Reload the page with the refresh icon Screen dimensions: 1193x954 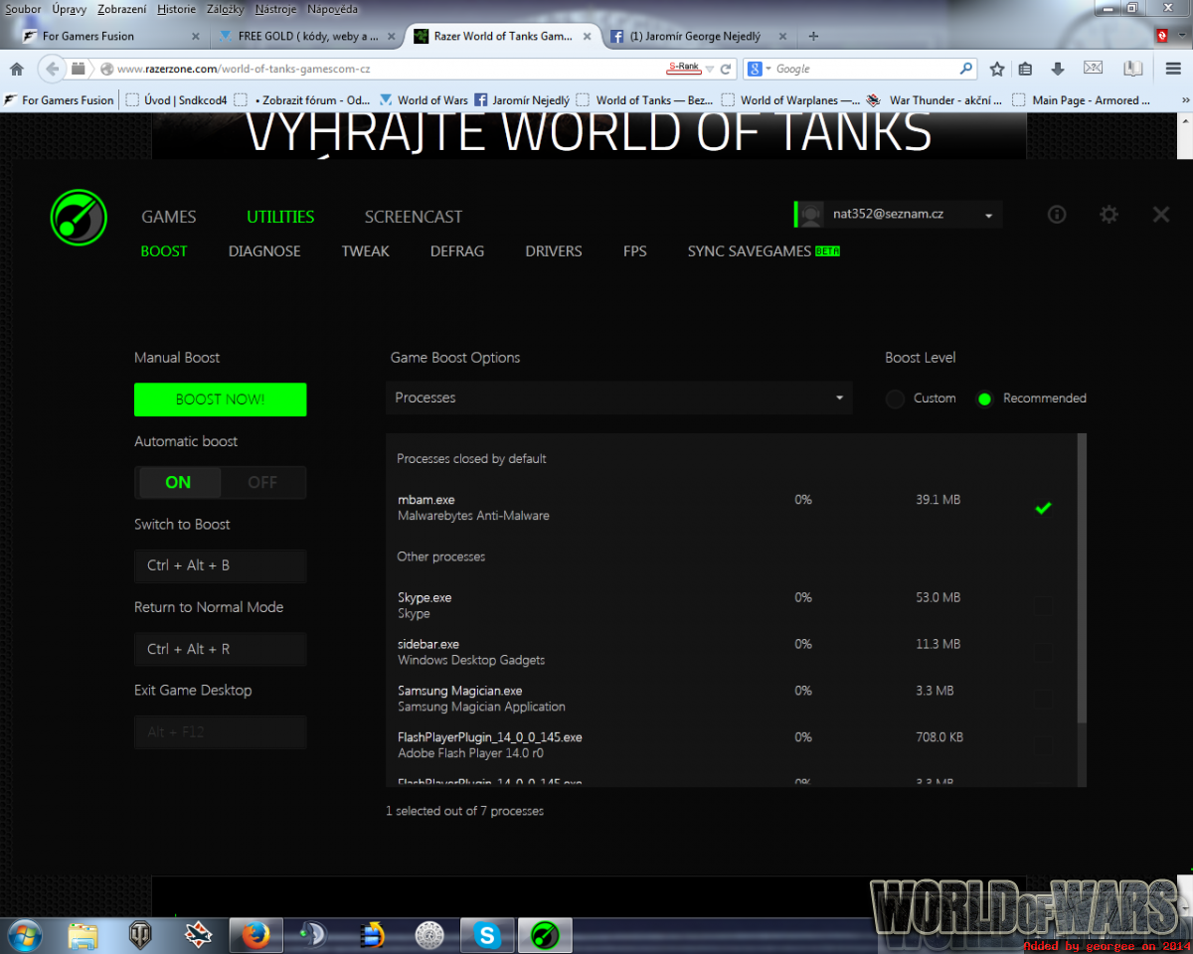point(726,69)
